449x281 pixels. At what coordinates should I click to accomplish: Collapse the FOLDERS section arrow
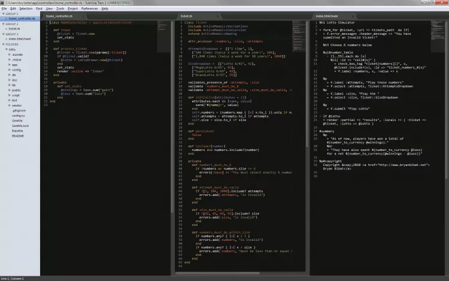(2, 44)
